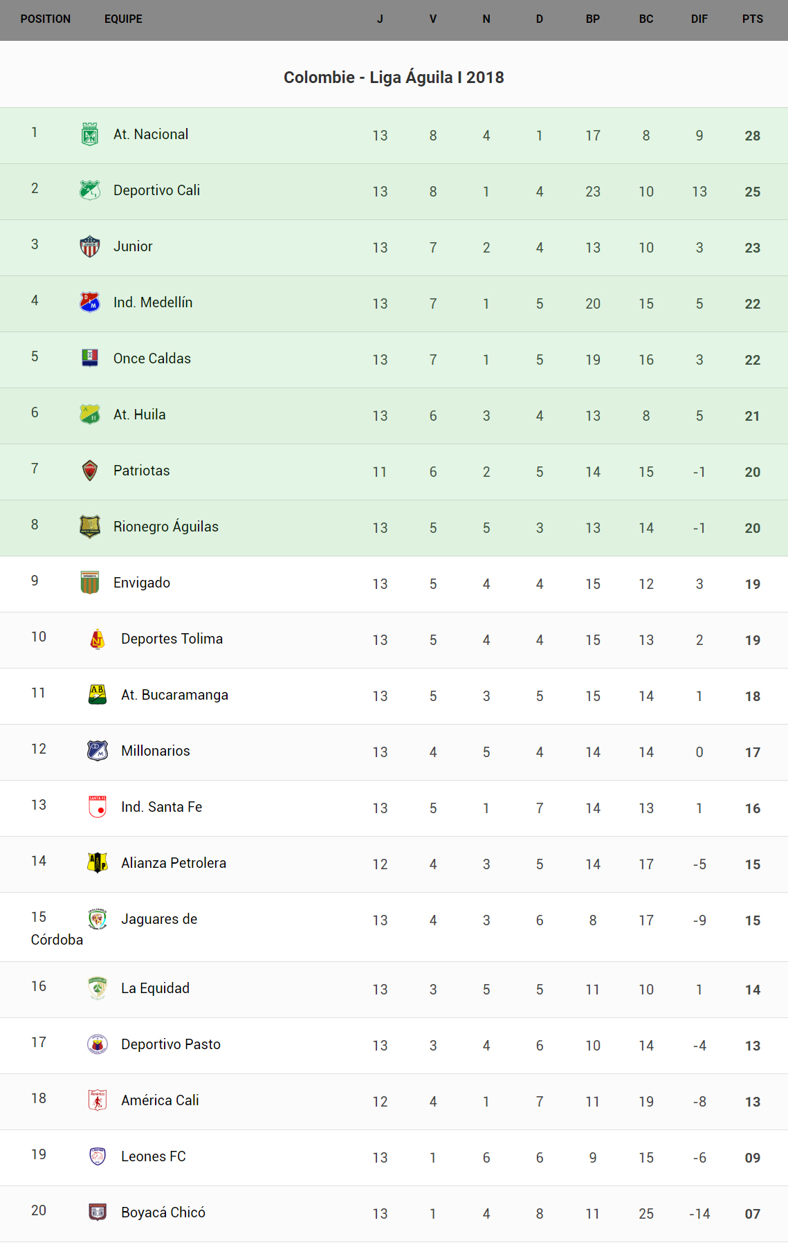
Task: Click the At. Nacional club crest
Action: tap(90, 134)
